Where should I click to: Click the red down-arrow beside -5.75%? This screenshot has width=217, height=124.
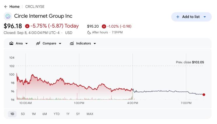click(x=27, y=26)
